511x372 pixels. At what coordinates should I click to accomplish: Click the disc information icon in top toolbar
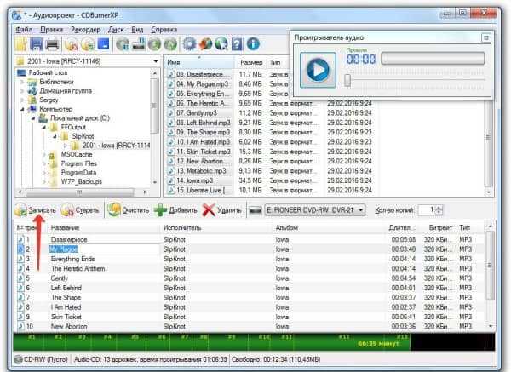click(x=123, y=43)
